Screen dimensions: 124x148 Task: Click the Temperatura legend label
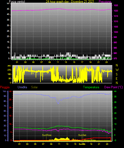click(x=91, y=87)
